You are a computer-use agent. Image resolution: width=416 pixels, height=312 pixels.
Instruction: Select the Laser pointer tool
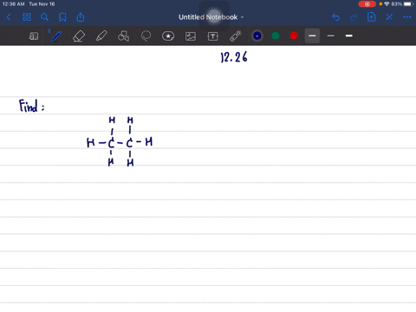pyautogui.click(x=236, y=36)
